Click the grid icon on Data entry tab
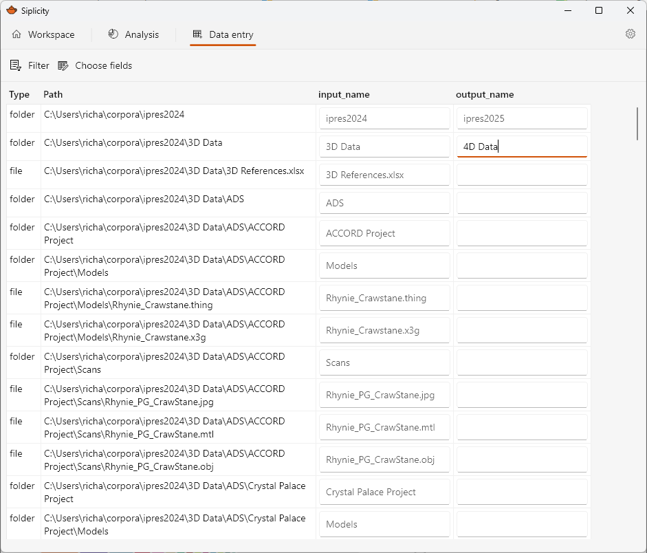Screen dimensions: 647x553 pos(199,34)
